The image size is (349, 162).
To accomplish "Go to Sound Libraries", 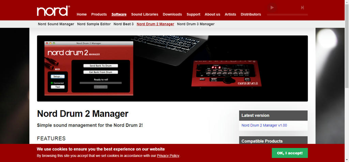I will tap(145, 14).
